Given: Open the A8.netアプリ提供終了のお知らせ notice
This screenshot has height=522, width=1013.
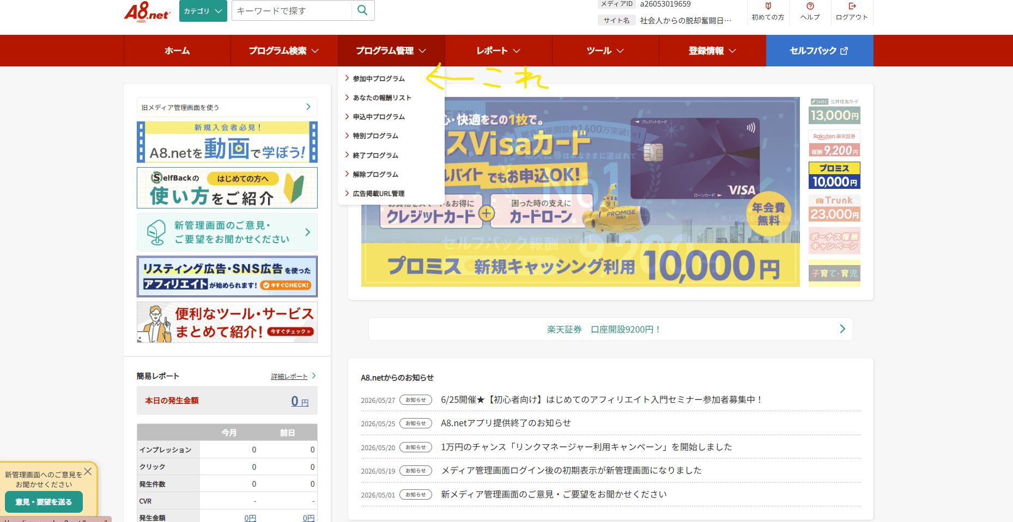Looking at the screenshot, I should 506,423.
